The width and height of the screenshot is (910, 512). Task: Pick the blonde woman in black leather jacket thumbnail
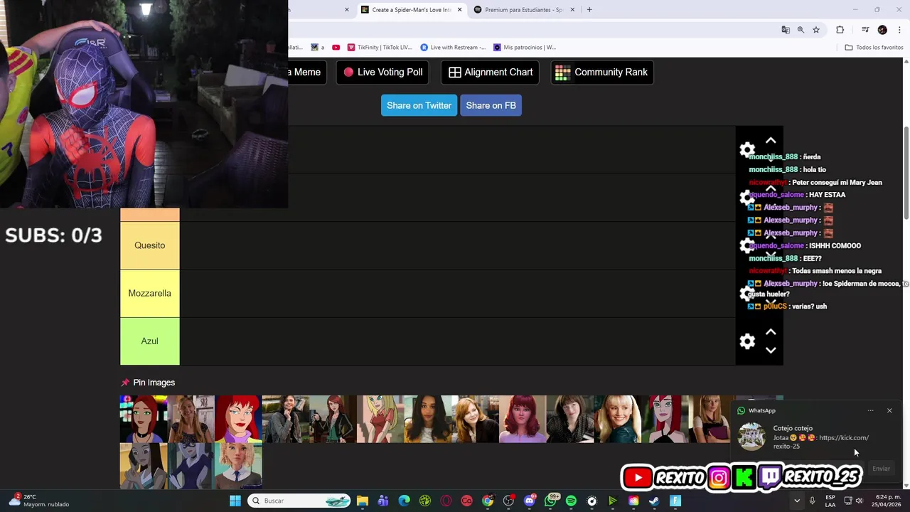(x=617, y=419)
